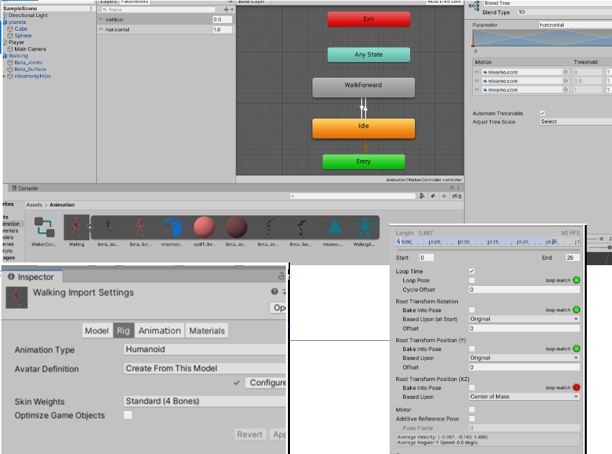Enable Optimize Game Objects in Rig settings
Viewport: 612px width, 454px height.
point(128,414)
